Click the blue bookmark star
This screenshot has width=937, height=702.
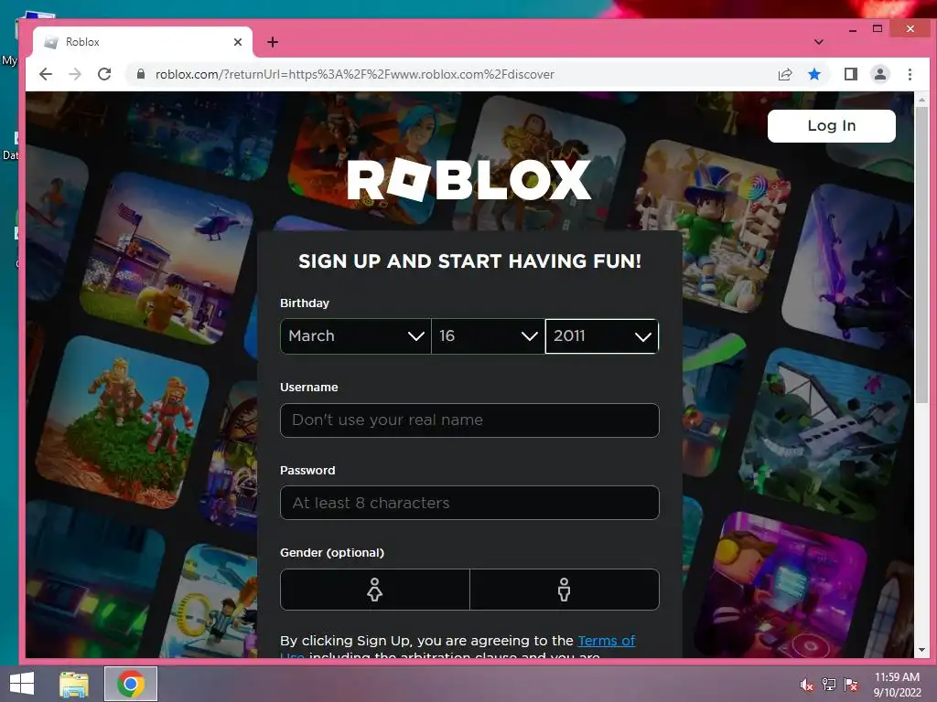(813, 74)
